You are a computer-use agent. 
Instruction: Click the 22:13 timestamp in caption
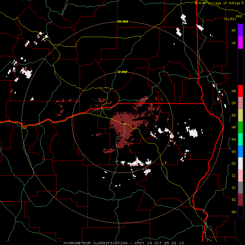(x=178, y=243)
